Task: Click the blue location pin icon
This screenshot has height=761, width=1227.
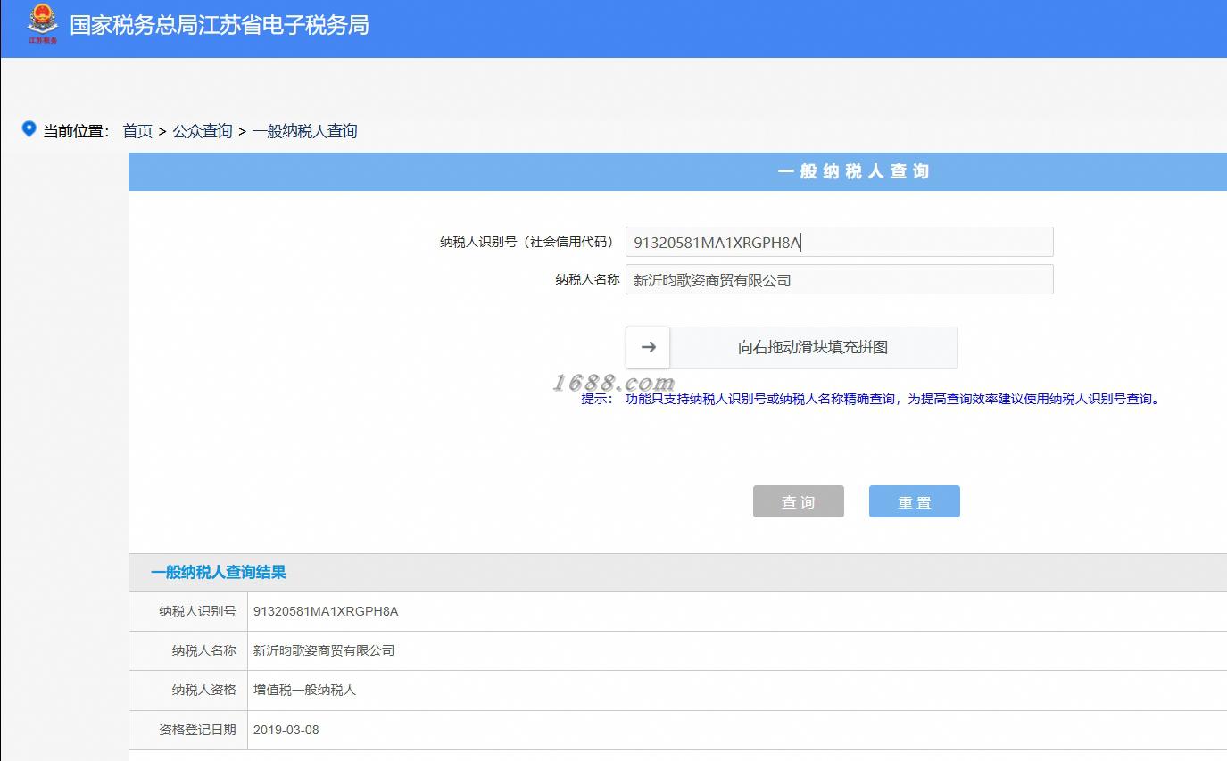Action: [x=29, y=129]
